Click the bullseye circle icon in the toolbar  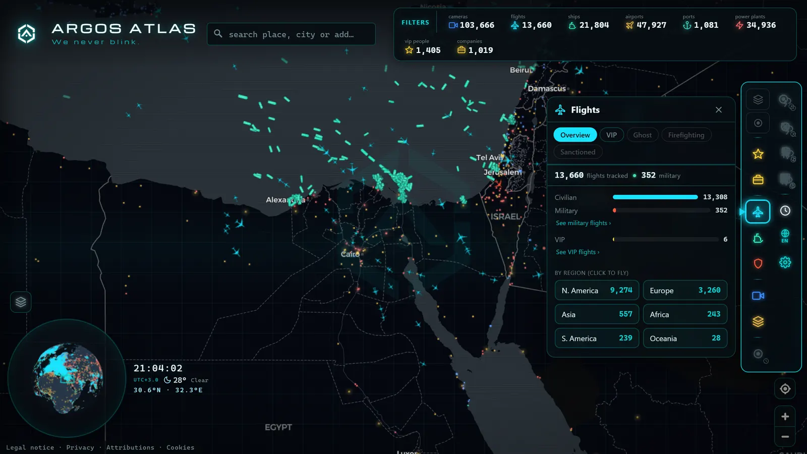[x=758, y=123]
